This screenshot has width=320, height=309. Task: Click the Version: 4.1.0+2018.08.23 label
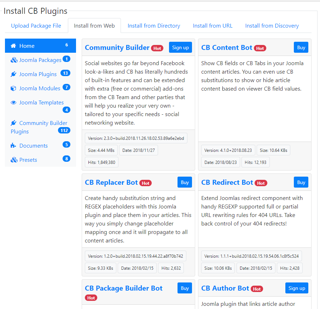228,150
